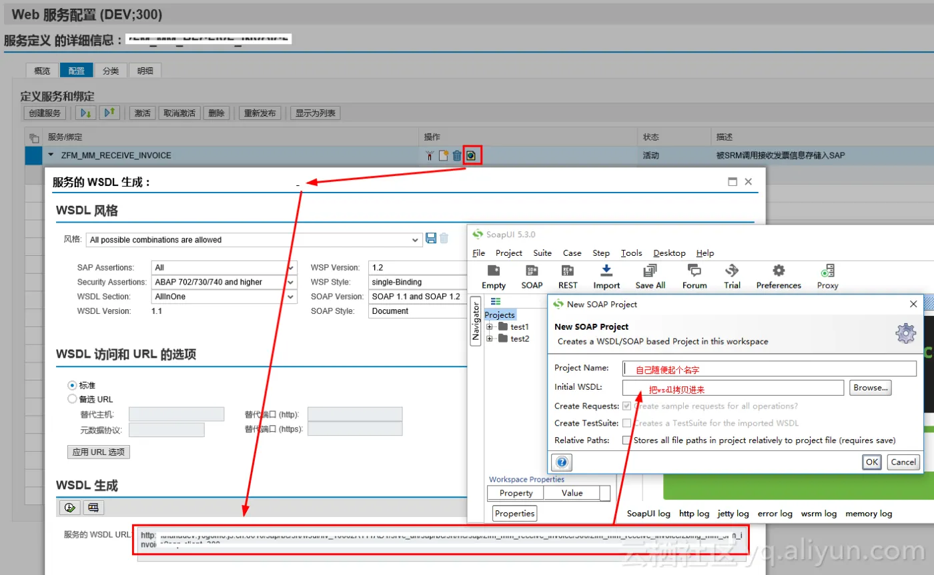Viewport: 934px width, 575px height.
Task: Switch to the 分类 tab
Action: (111, 71)
